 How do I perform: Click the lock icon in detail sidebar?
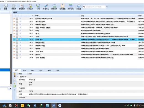tap(15, 74)
